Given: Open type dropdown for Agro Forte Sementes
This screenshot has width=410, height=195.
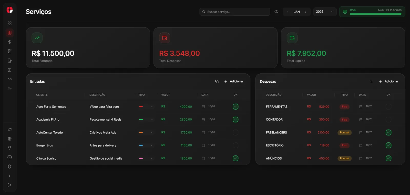Looking at the screenshot, I should pyautogui.click(x=146, y=106).
